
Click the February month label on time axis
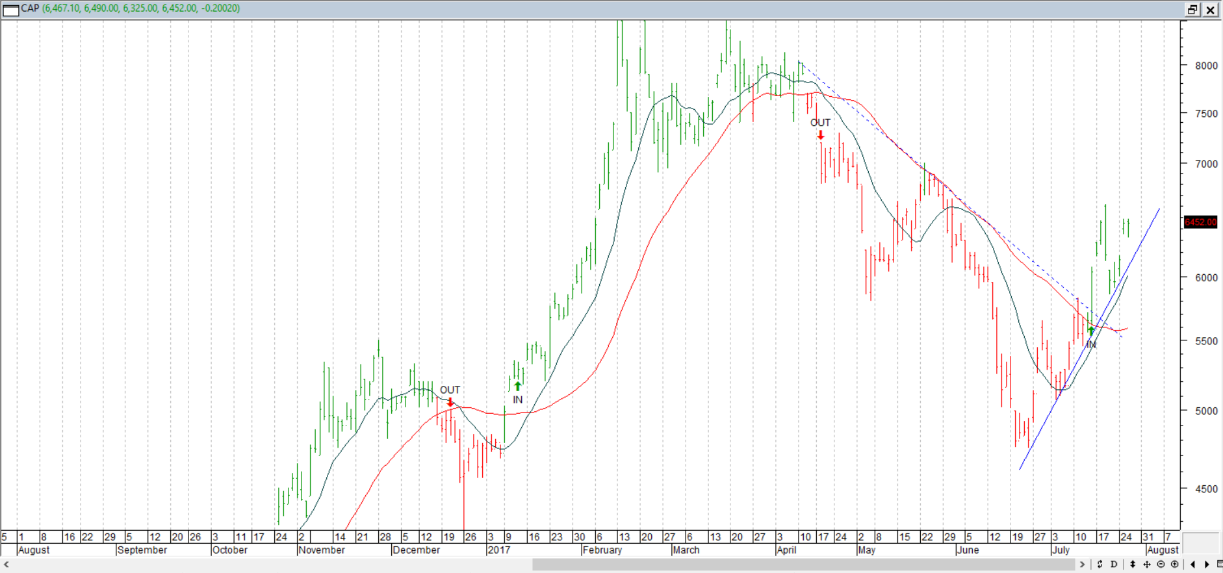tap(602, 550)
